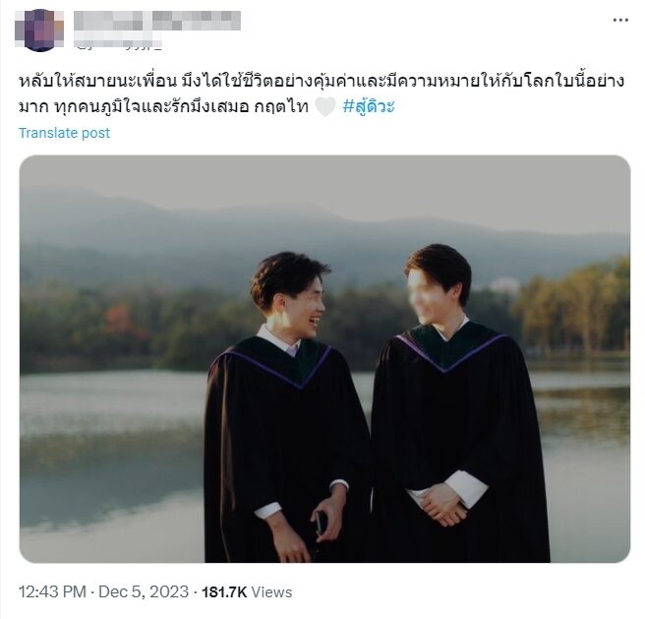Open the attached graduation photo
The height and width of the screenshot is (619, 645).
click(324, 359)
